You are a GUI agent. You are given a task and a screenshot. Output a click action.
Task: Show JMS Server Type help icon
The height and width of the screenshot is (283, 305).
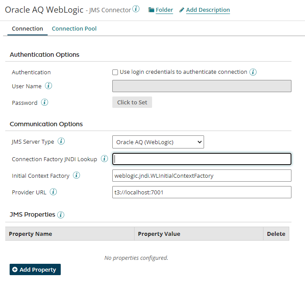point(61,141)
